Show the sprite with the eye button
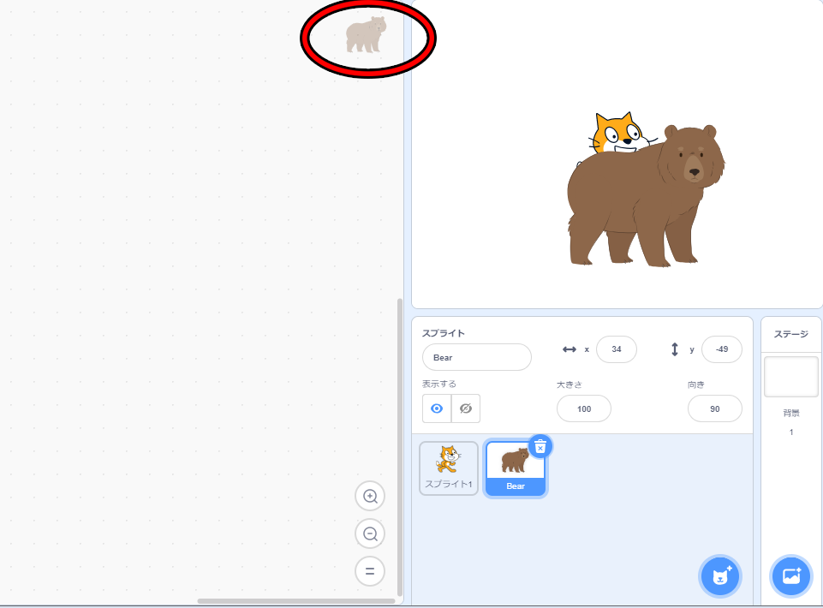 tap(437, 408)
